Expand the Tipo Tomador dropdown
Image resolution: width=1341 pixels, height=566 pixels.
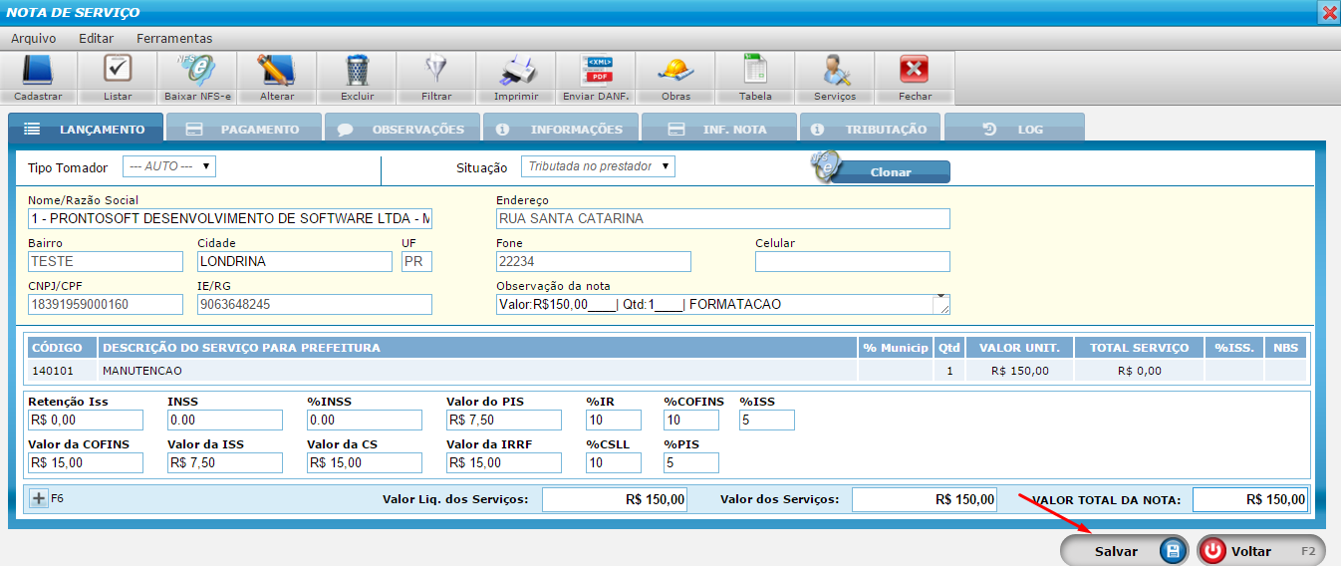click(169, 166)
